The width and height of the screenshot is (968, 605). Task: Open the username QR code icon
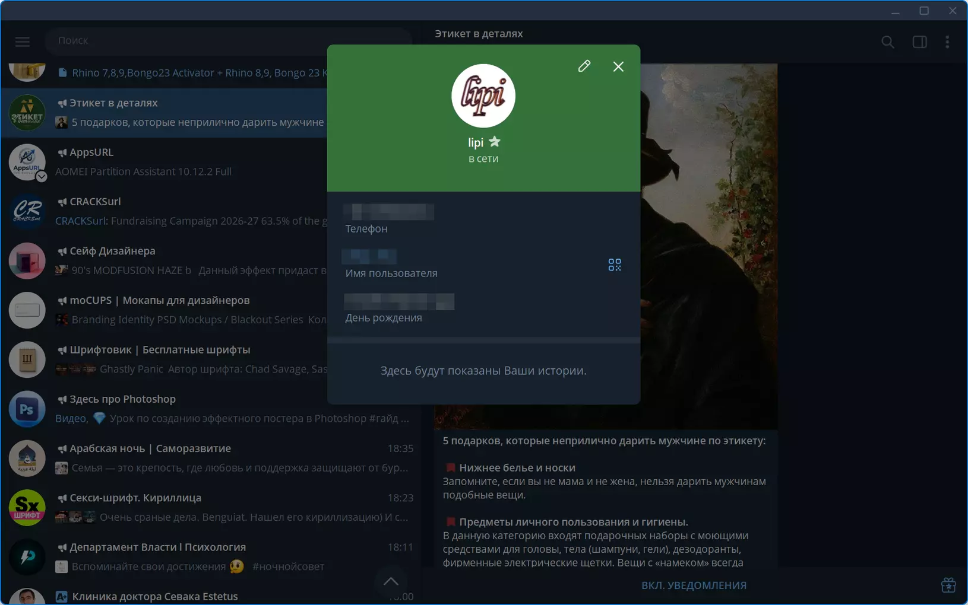point(615,265)
